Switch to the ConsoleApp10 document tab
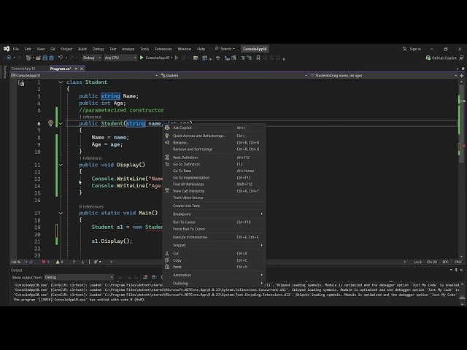 click(23, 69)
